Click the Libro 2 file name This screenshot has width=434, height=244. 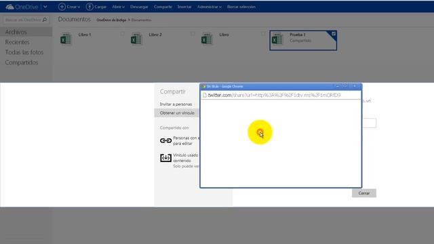point(155,35)
